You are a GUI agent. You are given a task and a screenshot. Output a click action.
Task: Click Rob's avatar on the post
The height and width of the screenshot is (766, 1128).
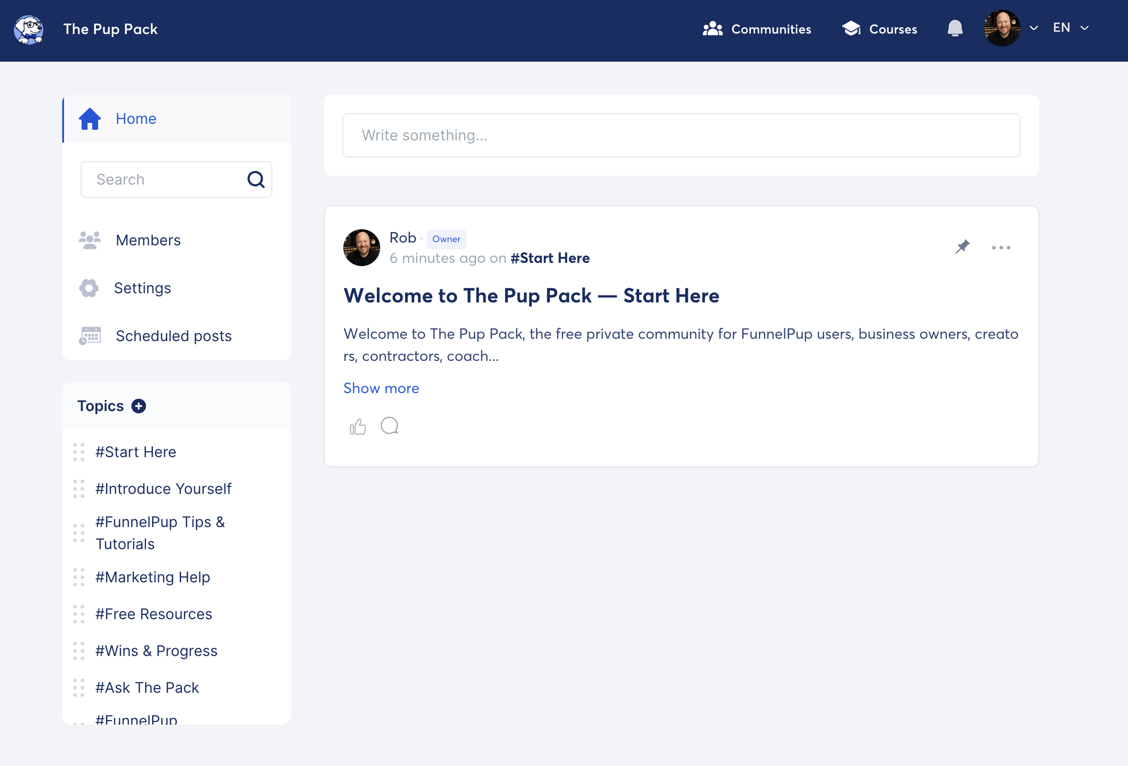click(362, 248)
